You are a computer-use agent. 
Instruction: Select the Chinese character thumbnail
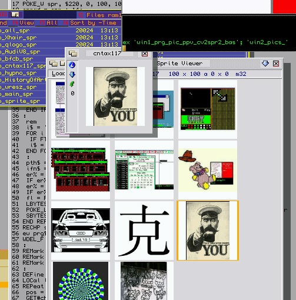(x=144, y=231)
